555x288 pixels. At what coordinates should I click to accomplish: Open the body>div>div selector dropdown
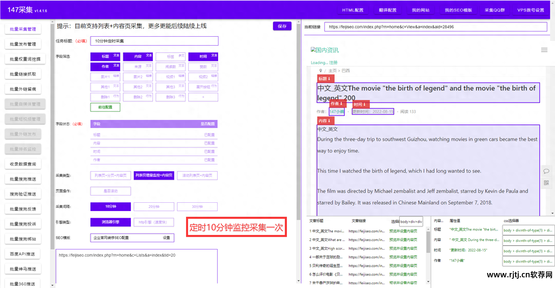pos(411,221)
